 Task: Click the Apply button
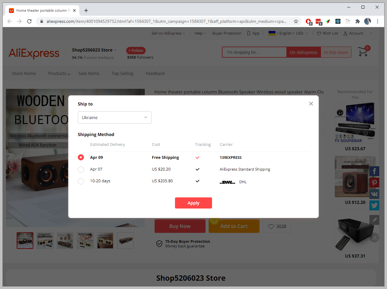[193, 203]
